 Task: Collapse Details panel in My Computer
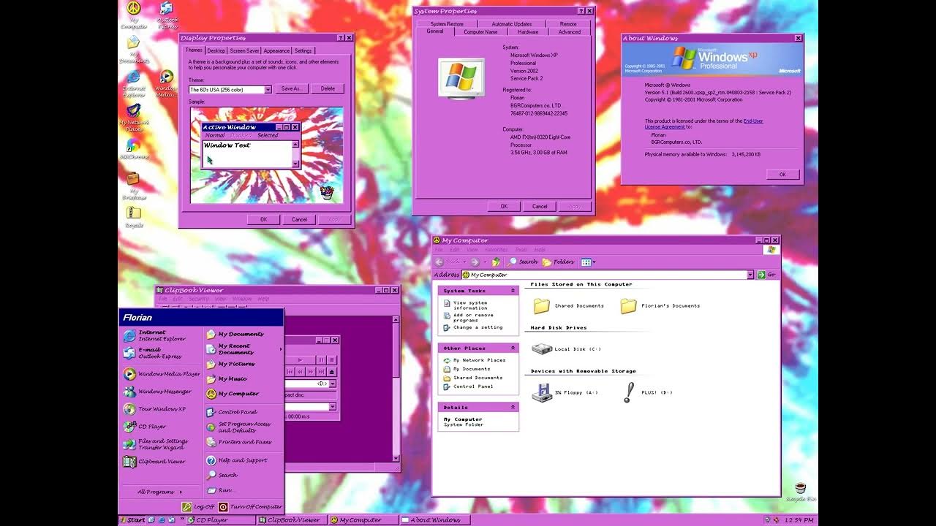[513, 407]
